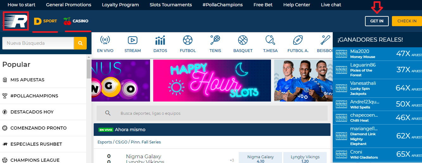Image resolution: width=422 pixels, height=163 pixels.
Task: Click the Vanesathali Lucky Spin Jackpots row
Action: (377, 88)
